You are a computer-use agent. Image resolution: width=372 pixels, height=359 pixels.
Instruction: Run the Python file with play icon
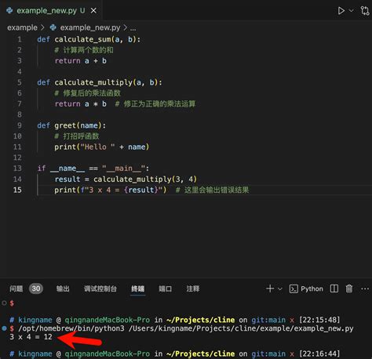point(341,11)
